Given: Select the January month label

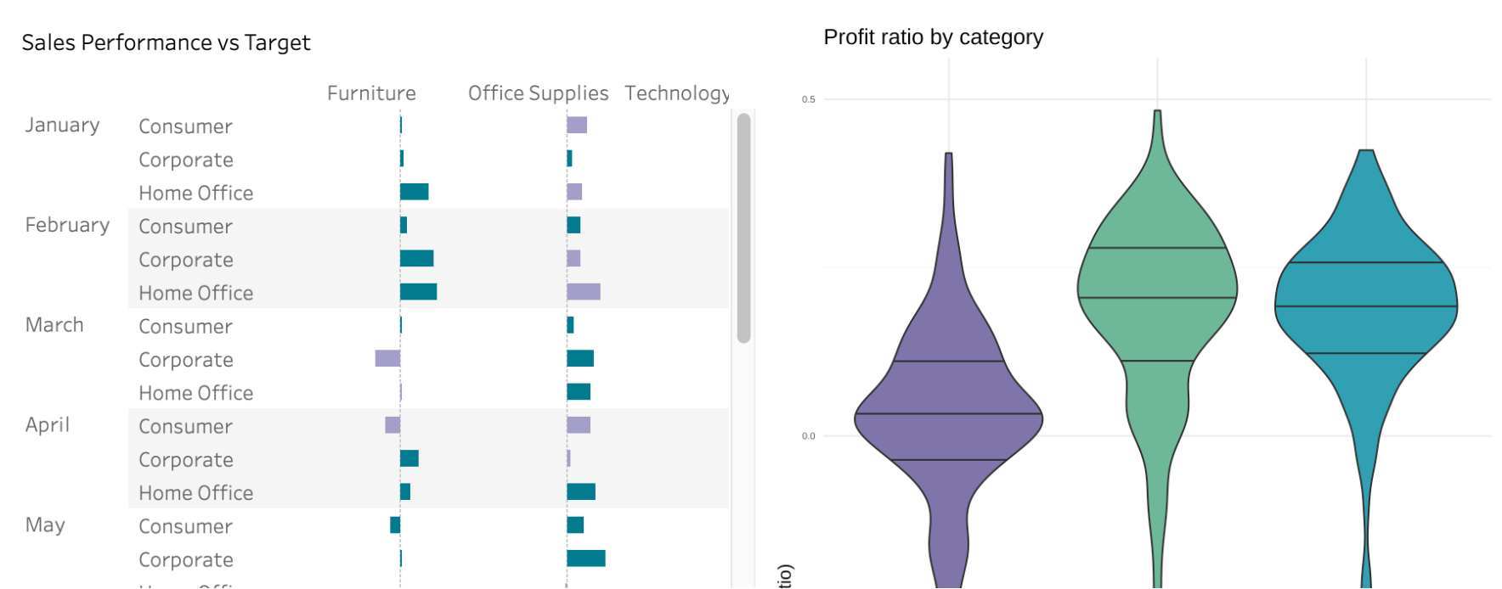Looking at the screenshot, I should [x=62, y=126].
